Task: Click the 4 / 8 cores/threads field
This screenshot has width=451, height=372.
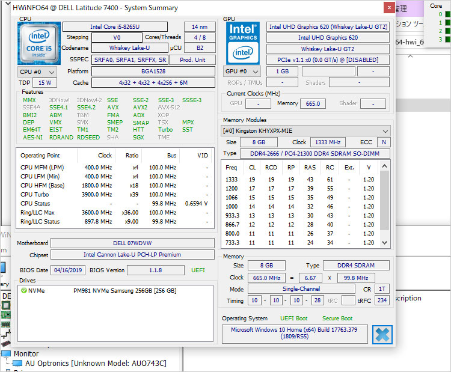Action: [200, 37]
